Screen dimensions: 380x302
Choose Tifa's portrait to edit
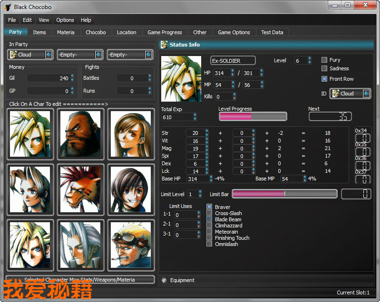(x=130, y=134)
